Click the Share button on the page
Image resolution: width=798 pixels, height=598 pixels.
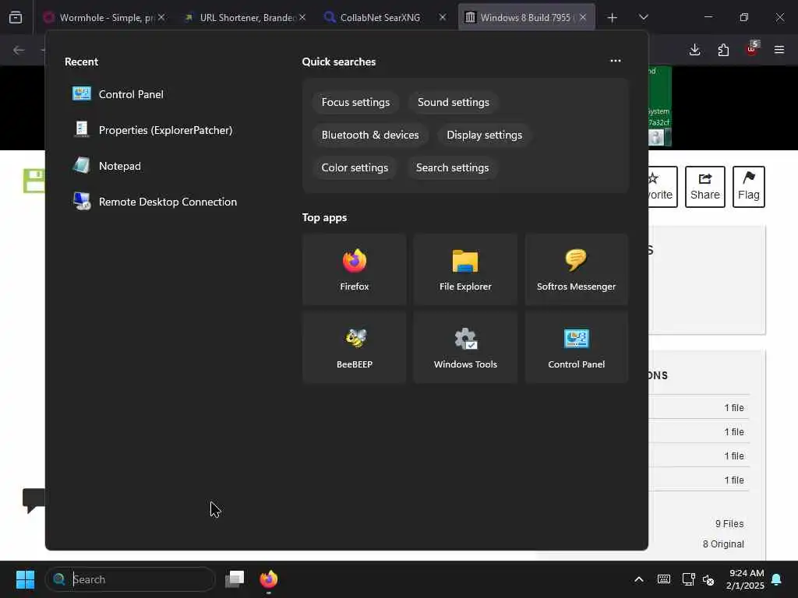point(704,187)
